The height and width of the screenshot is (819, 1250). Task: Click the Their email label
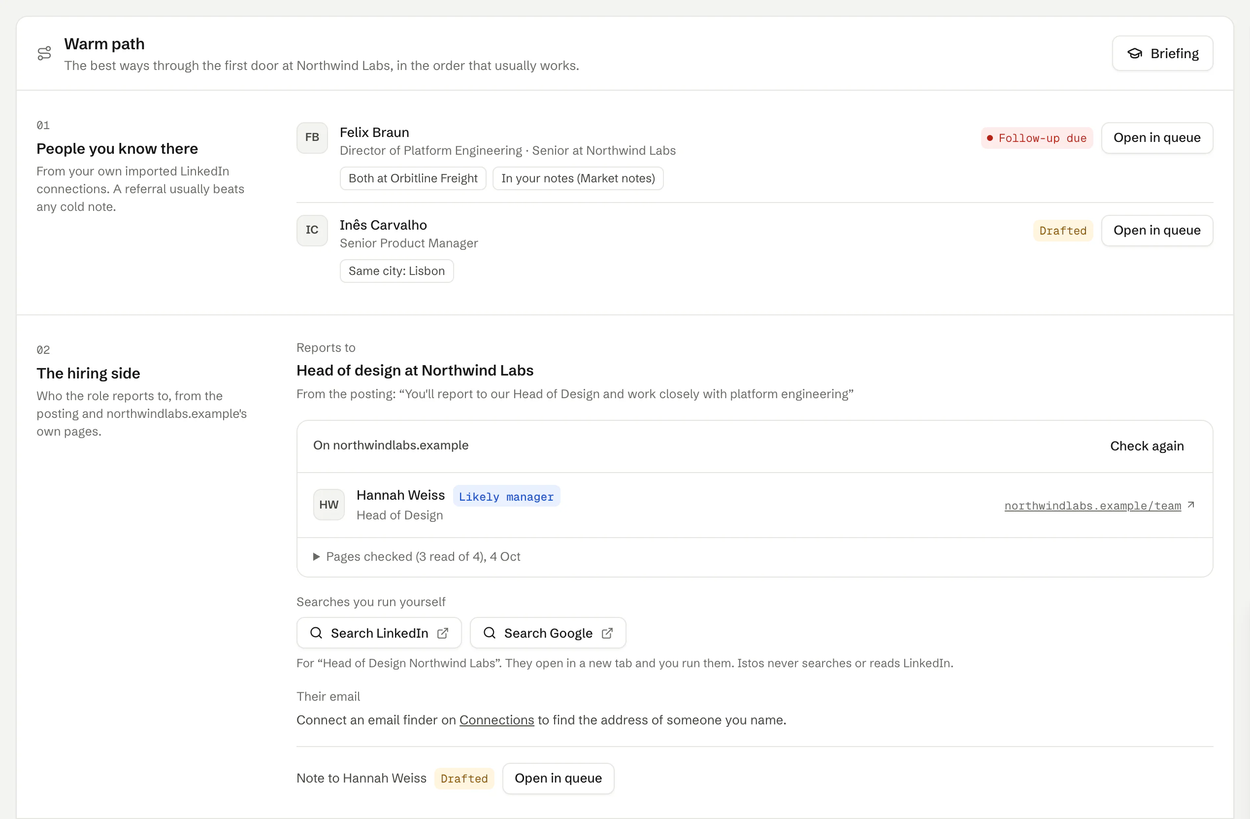pyautogui.click(x=328, y=696)
